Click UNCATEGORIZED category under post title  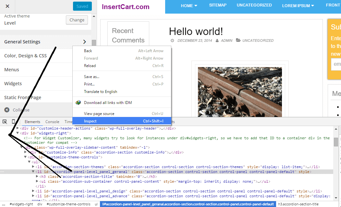click(258, 40)
